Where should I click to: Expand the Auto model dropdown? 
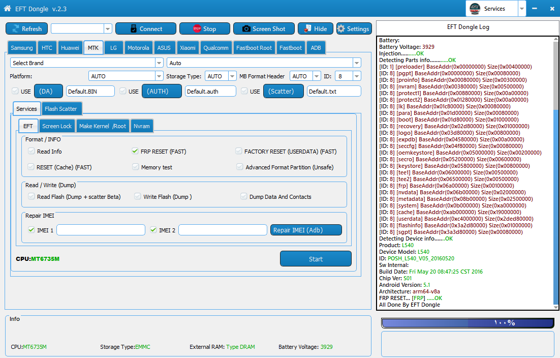(x=356, y=63)
